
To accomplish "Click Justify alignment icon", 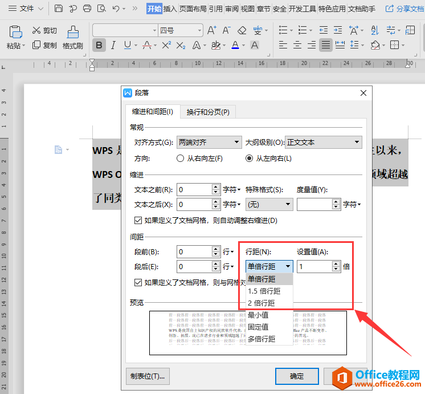I will (x=326, y=45).
